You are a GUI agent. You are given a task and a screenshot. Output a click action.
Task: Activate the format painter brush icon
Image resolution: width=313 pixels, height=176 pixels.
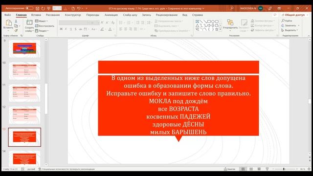[x=16, y=30]
